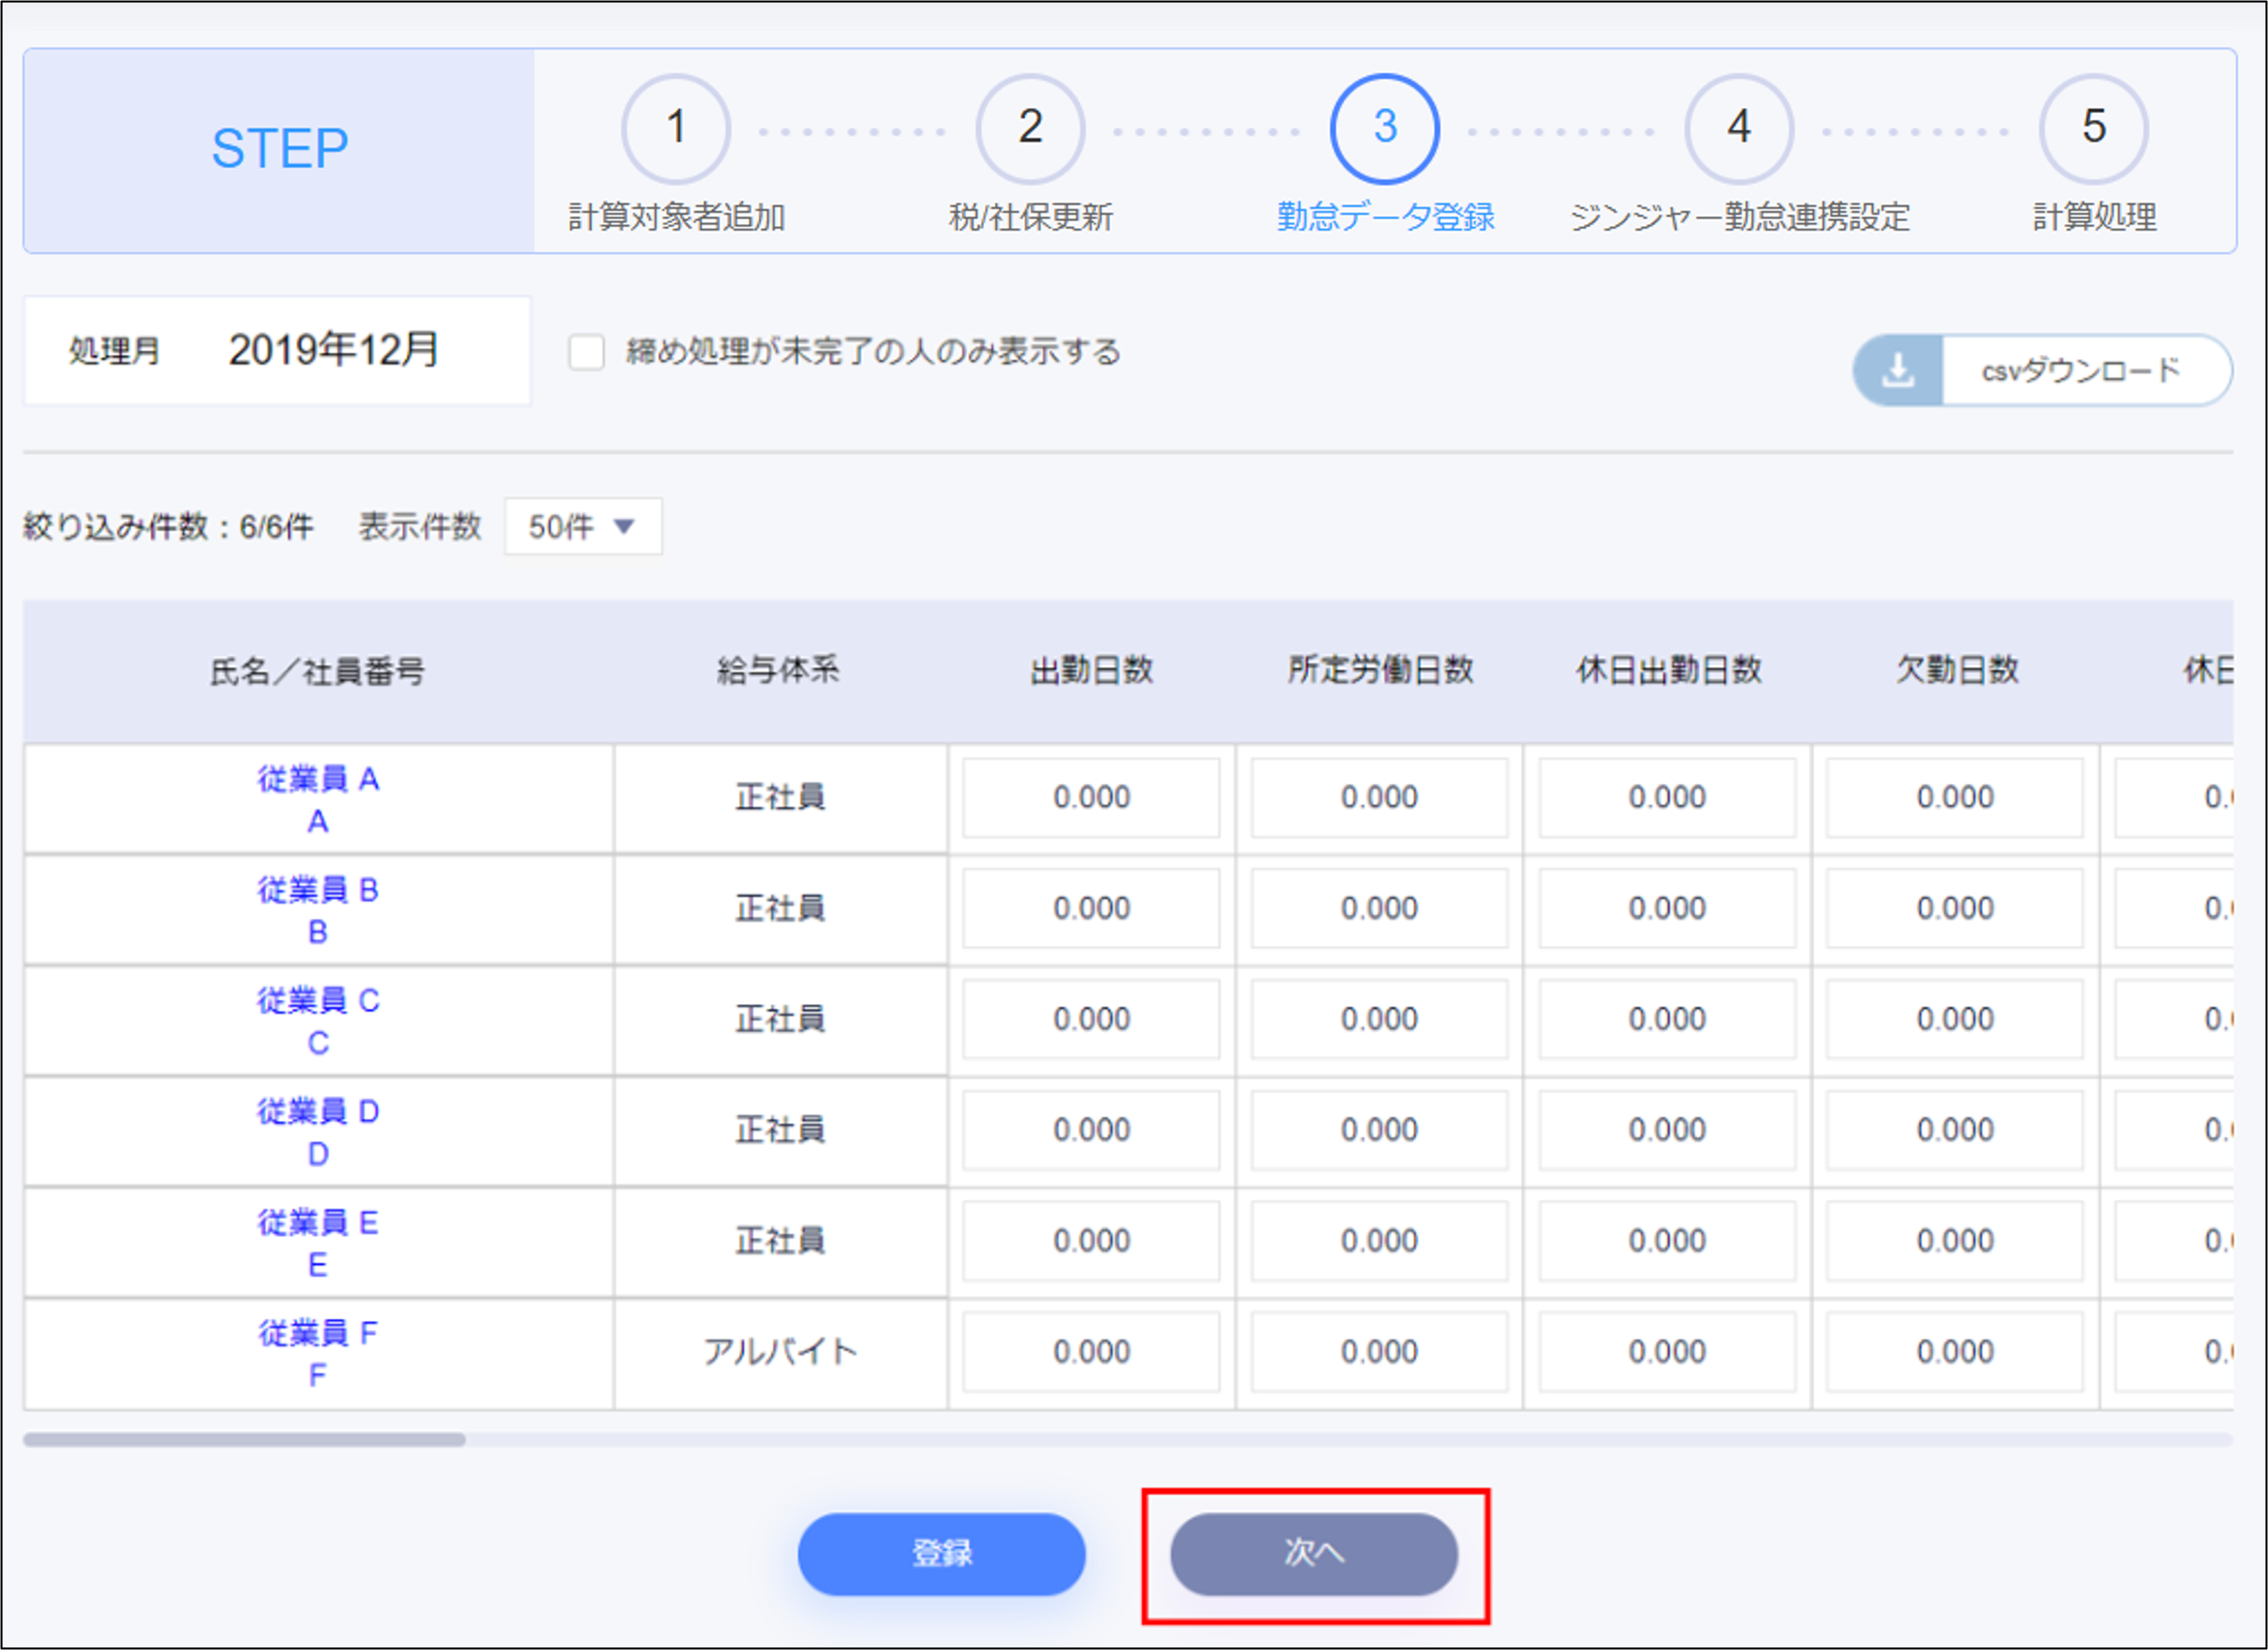
Task: Click 所定労働日数 field for 従業員 B
Action: pos(1379,908)
